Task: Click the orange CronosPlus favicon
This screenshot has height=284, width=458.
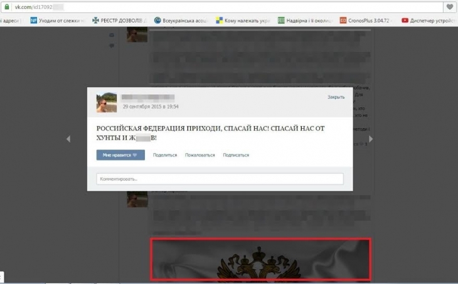Action: (x=343, y=21)
